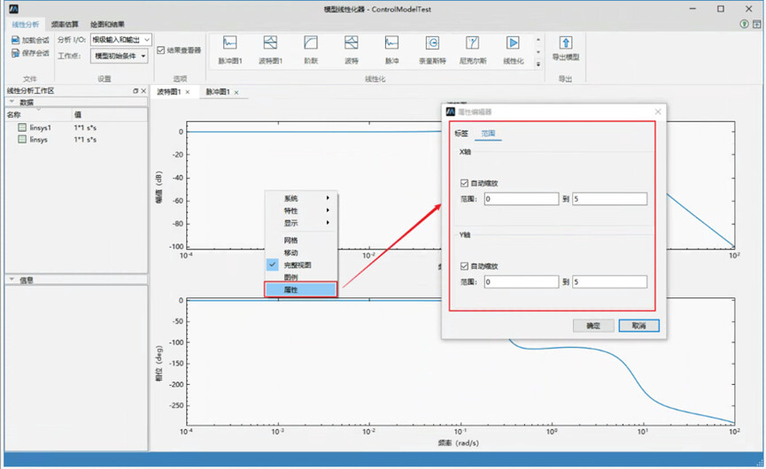The height and width of the screenshot is (469, 766).
Task: Run the 线性化 linearize icon
Action: [x=513, y=43]
